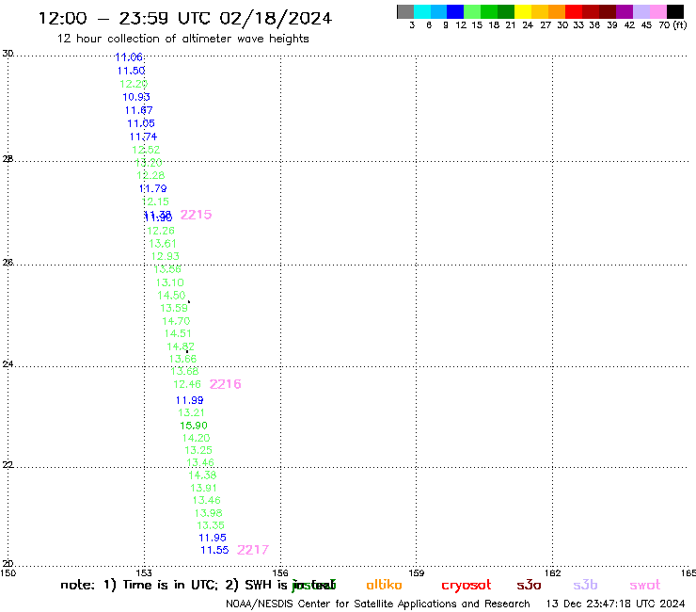Select the longitude axis label 162
Viewport: 696px width, 612px height.
pos(553,573)
